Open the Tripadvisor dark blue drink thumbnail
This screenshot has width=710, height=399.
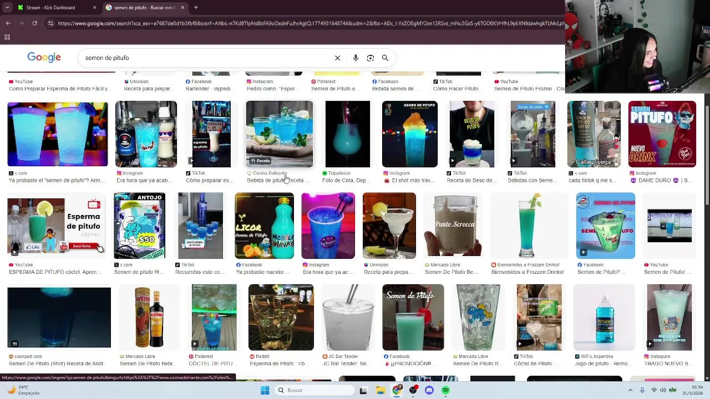click(348, 134)
